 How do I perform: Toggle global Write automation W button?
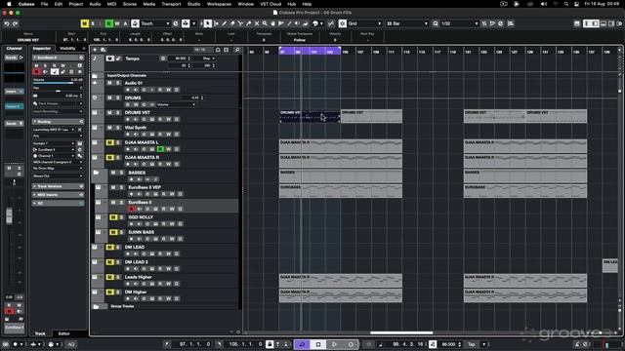pos(117,23)
